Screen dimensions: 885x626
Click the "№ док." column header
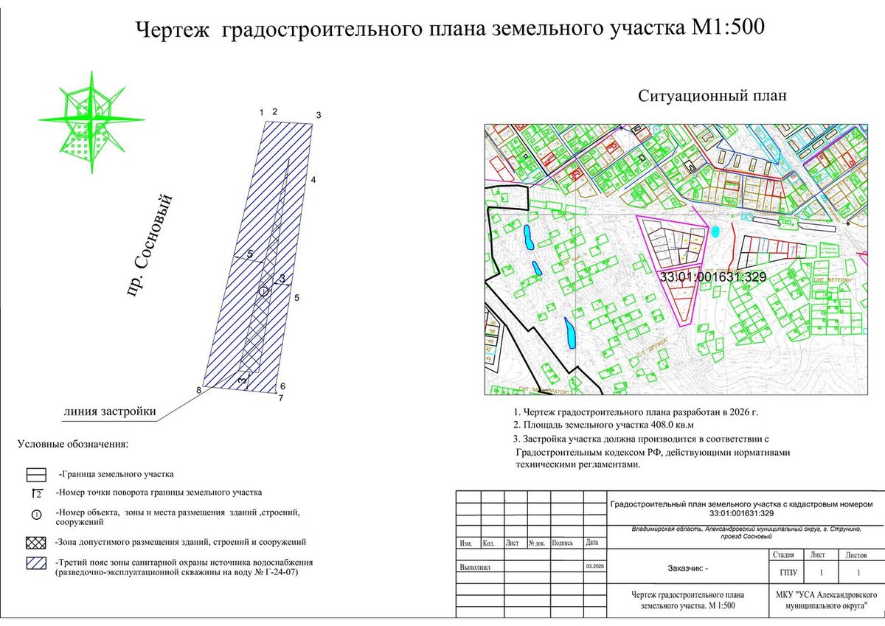[x=537, y=543]
